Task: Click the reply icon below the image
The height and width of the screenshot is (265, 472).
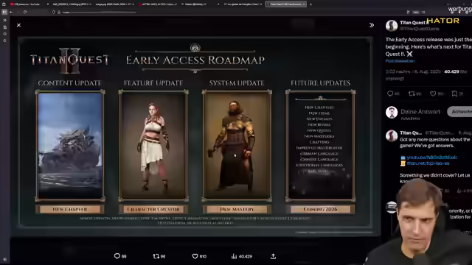Action: 117,256
